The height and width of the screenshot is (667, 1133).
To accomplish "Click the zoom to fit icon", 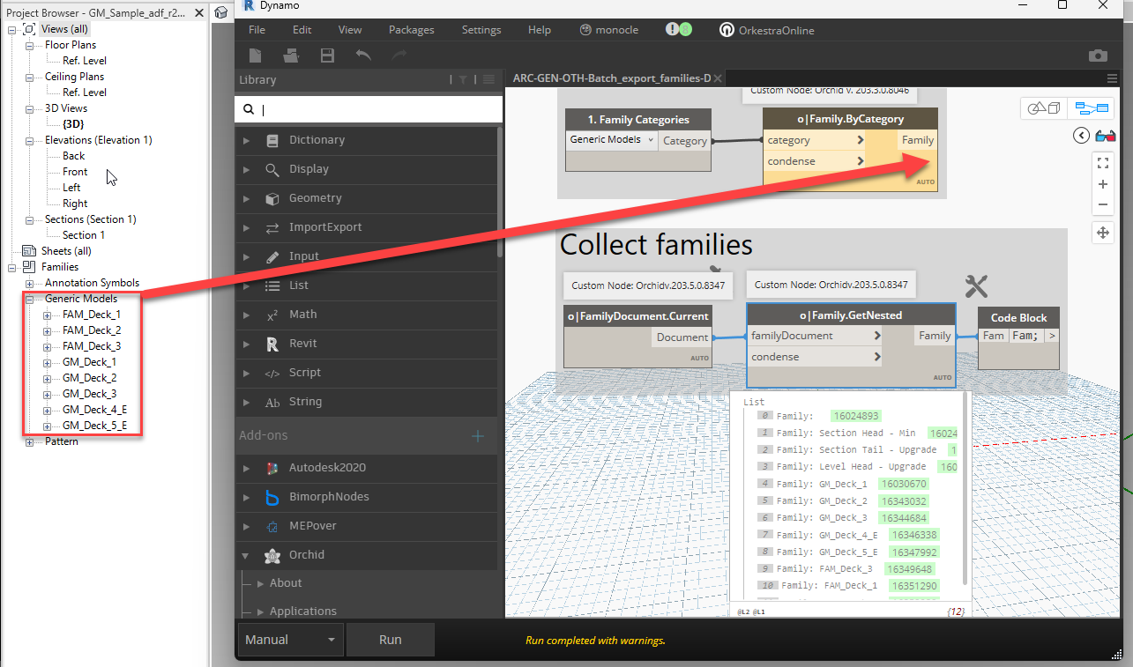I will coord(1102,163).
